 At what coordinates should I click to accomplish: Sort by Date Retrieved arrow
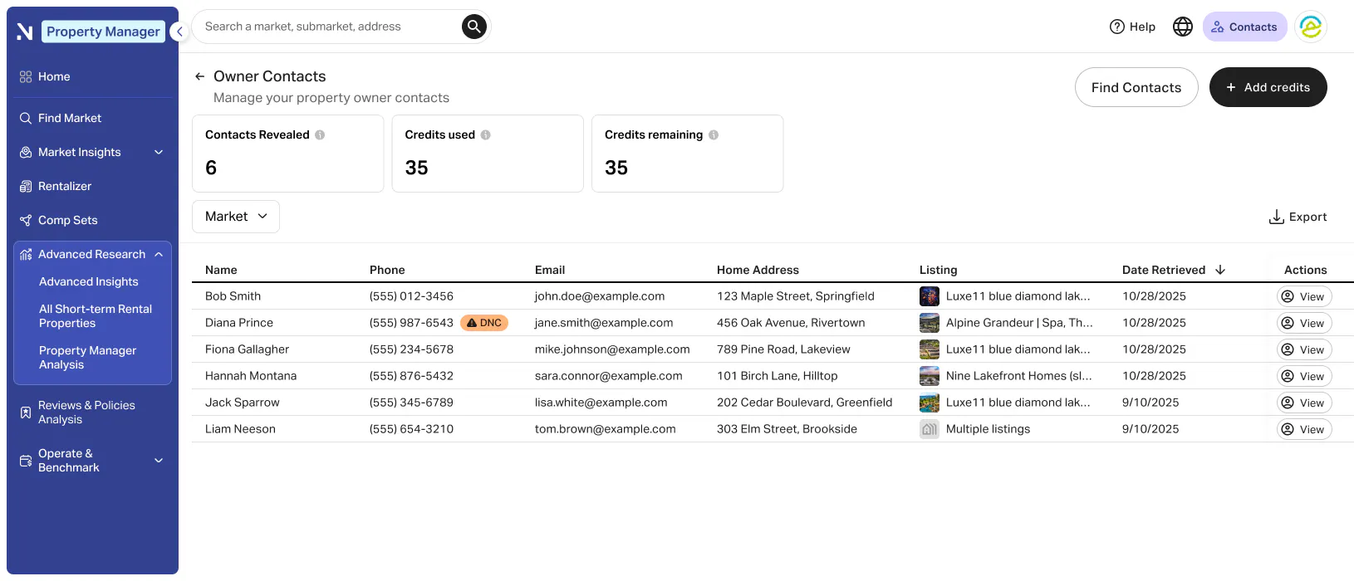coord(1220,270)
